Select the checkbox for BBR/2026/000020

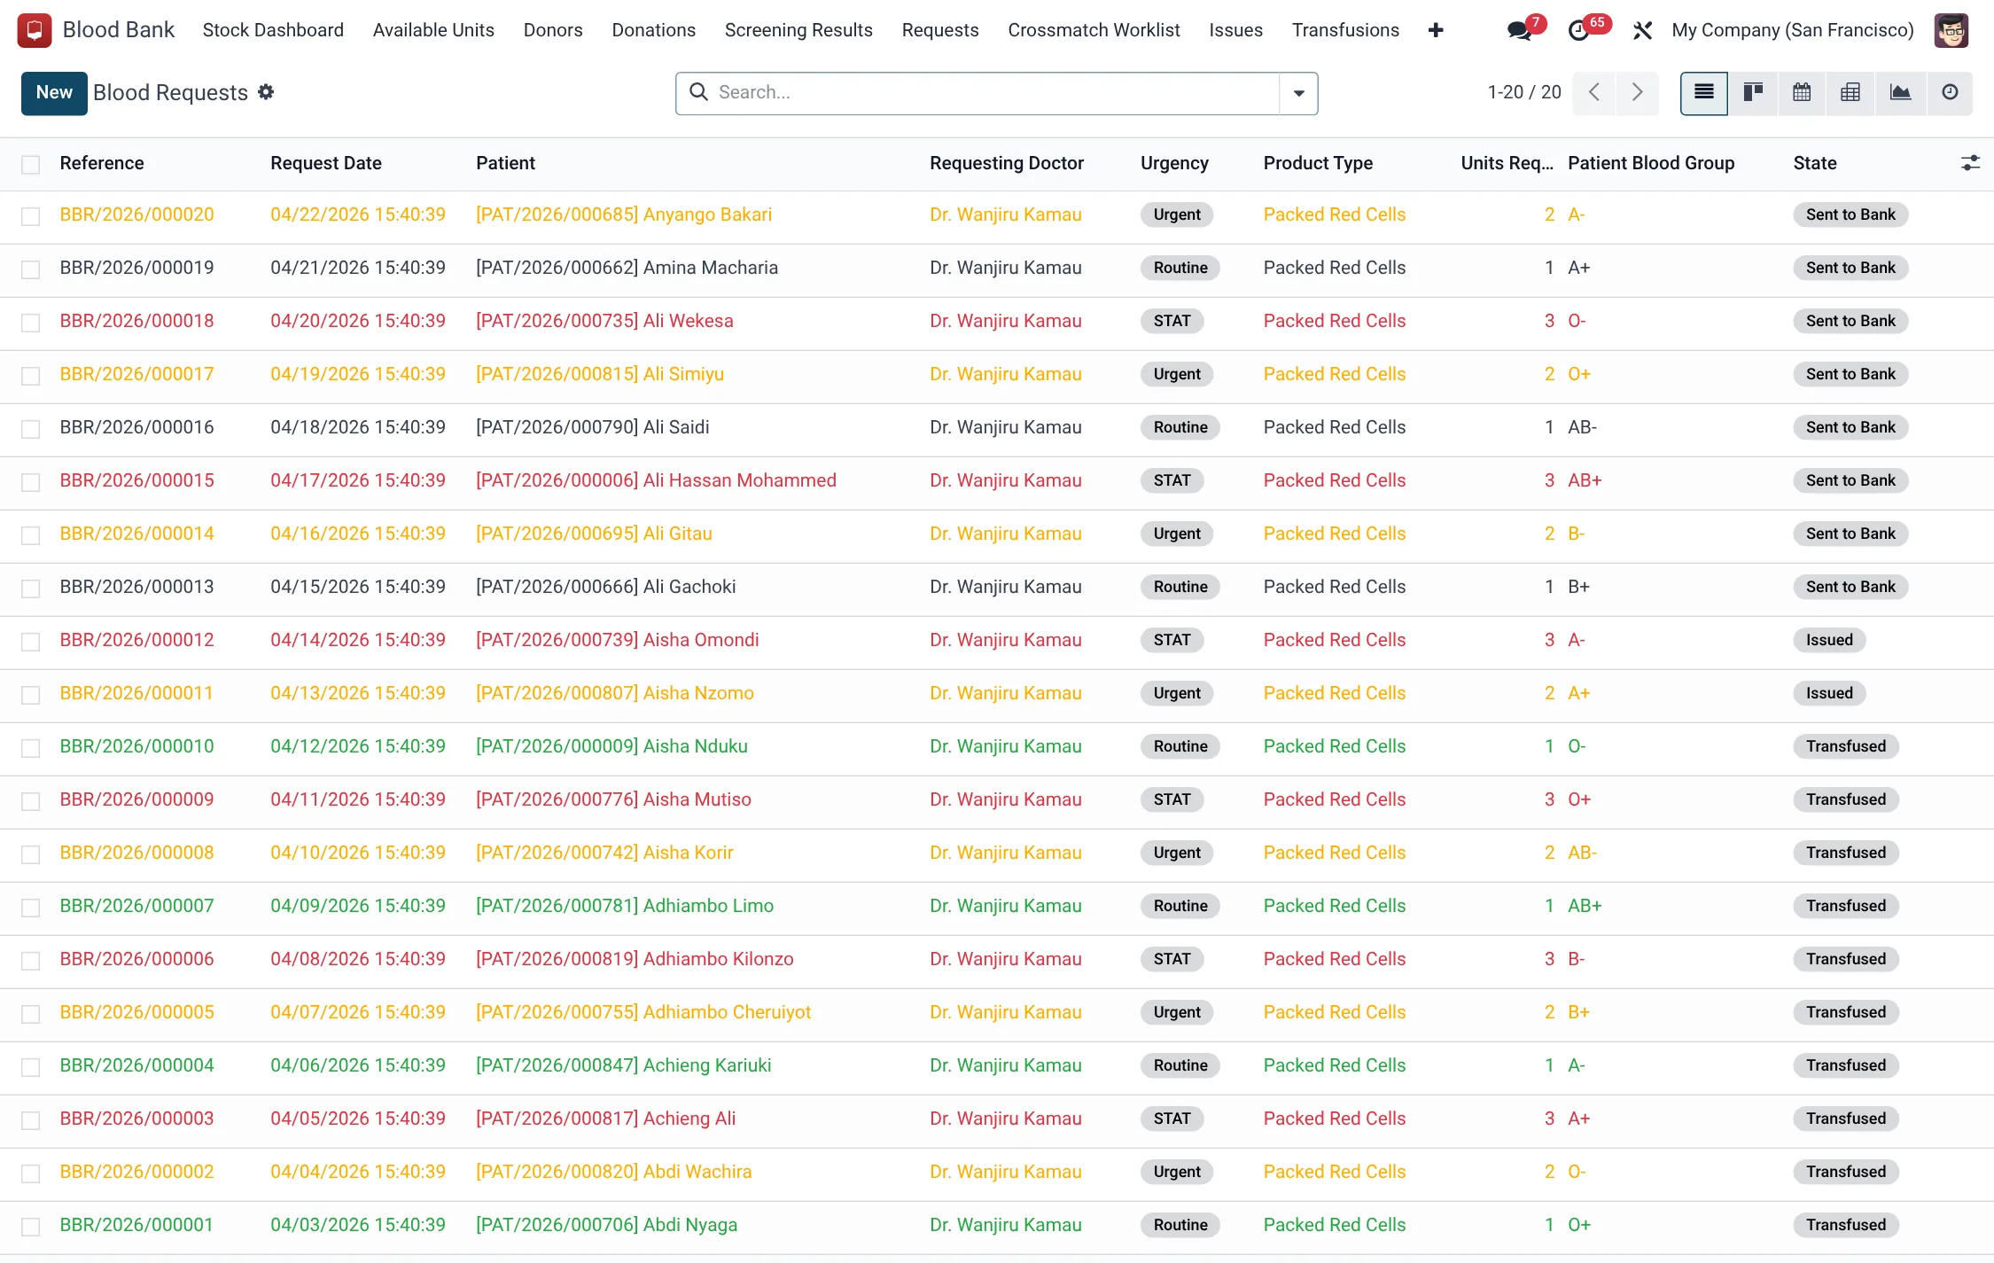click(31, 216)
